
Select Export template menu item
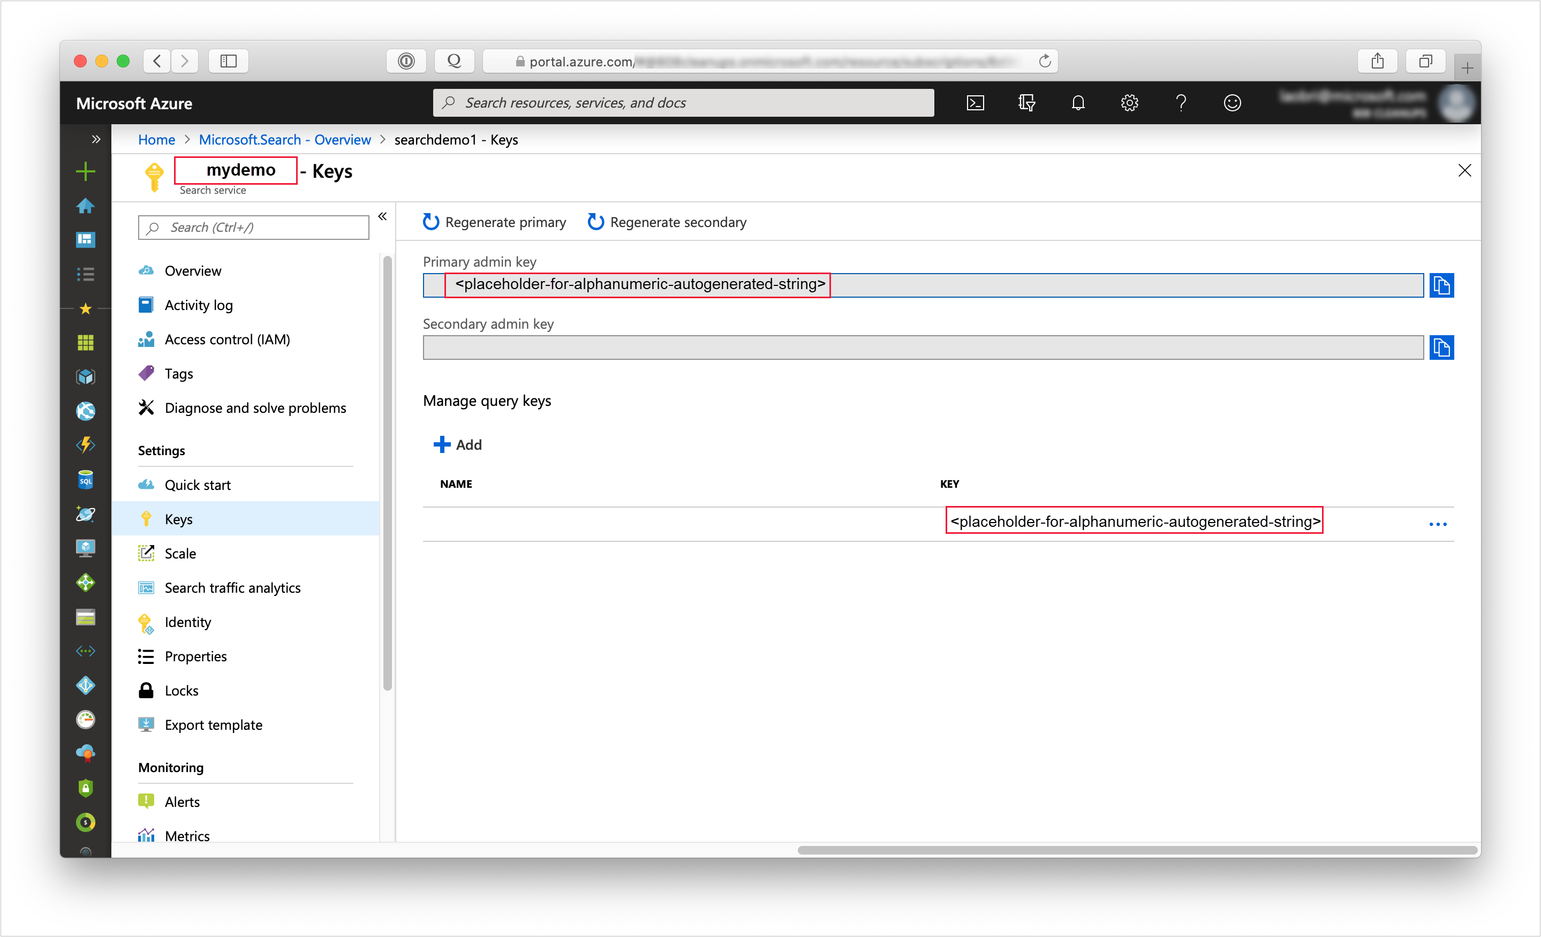tap(213, 724)
